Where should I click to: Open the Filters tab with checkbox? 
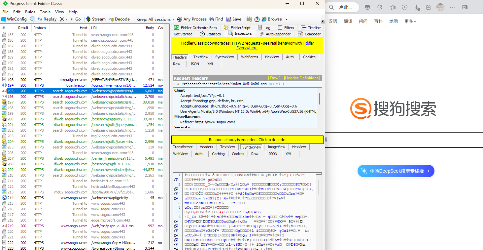pyautogui.click(x=286, y=28)
